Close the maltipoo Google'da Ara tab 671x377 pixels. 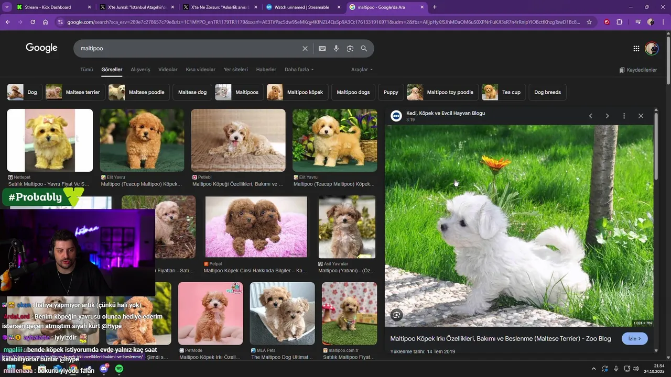click(422, 7)
